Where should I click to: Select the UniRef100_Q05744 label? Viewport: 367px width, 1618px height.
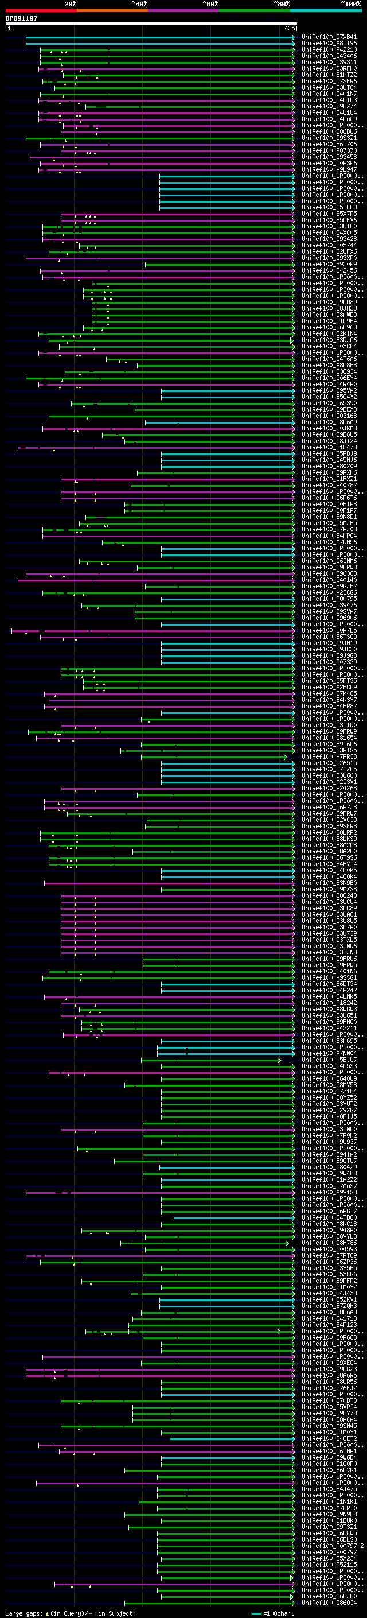[x=329, y=246]
